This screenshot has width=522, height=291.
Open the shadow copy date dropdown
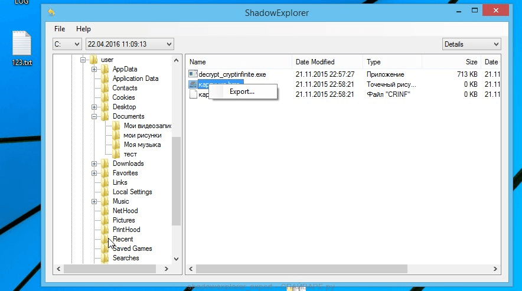130,44
